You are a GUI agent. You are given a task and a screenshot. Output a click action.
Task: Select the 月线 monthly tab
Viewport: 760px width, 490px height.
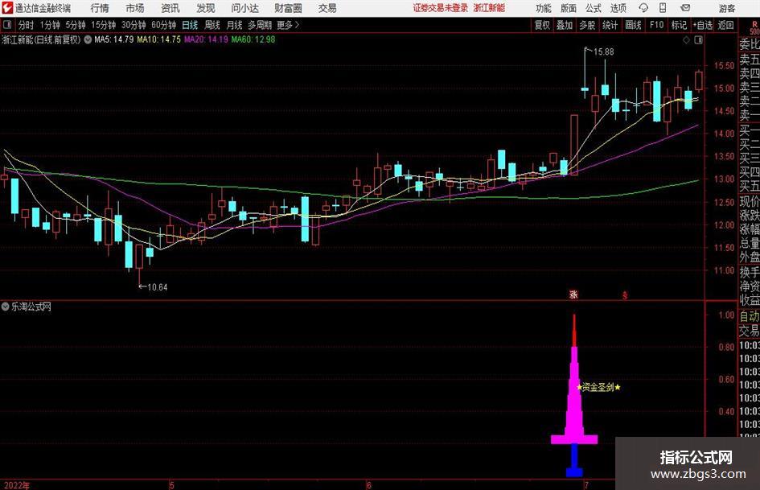pos(234,25)
